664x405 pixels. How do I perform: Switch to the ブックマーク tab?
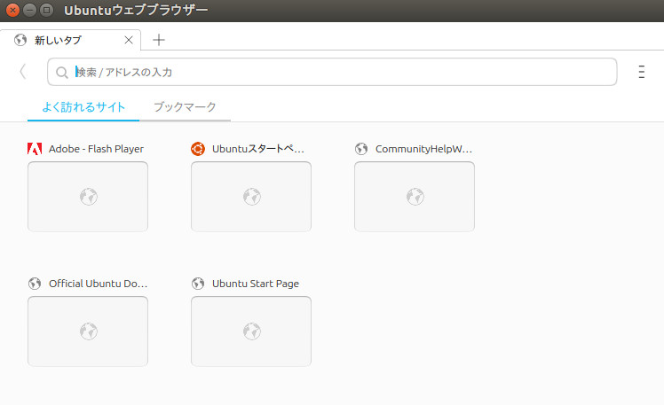185,107
